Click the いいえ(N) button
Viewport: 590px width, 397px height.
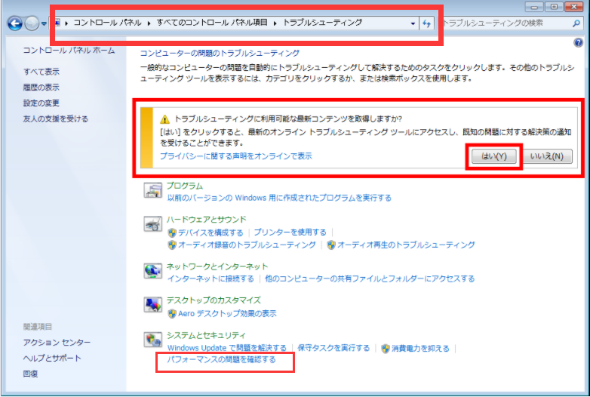(x=547, y=156)
